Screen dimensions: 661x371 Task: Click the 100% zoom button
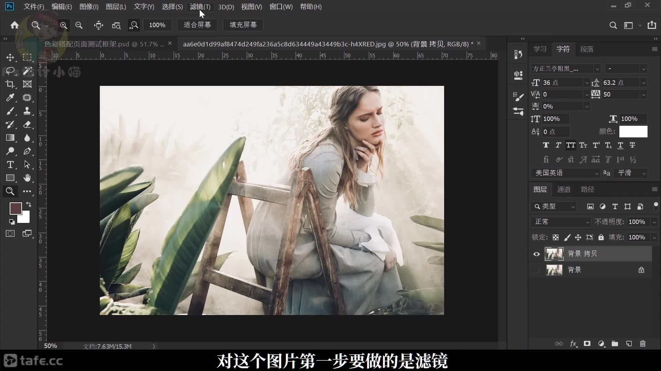[157, 25]
